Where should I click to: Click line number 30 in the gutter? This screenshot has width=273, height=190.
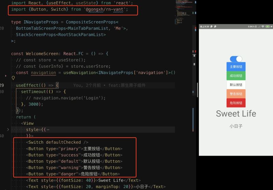2,92
